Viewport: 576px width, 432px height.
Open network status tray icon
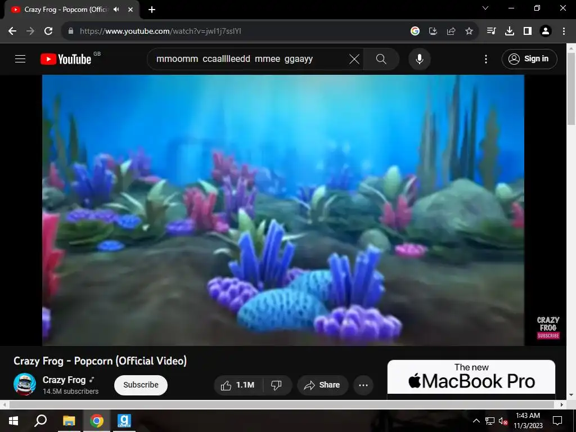tap(490, 421)
